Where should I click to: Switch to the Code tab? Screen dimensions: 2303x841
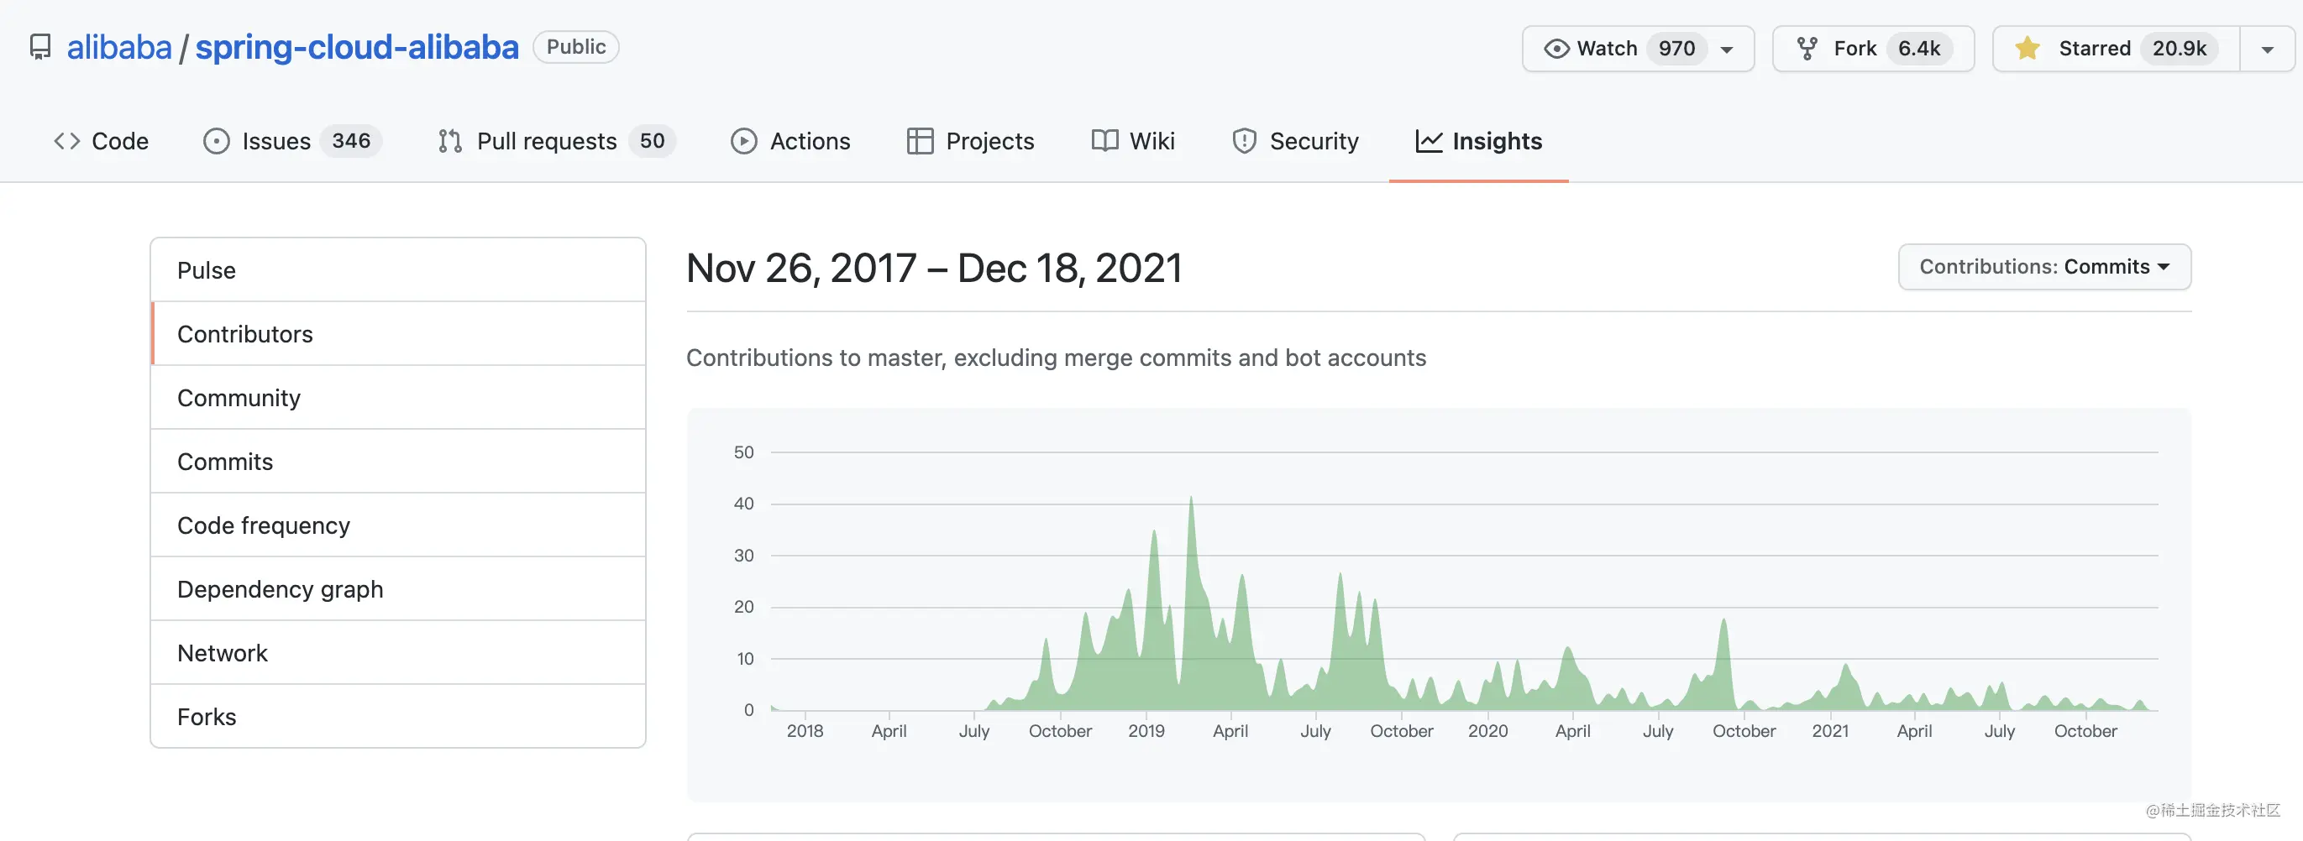[x=101, y=141]
